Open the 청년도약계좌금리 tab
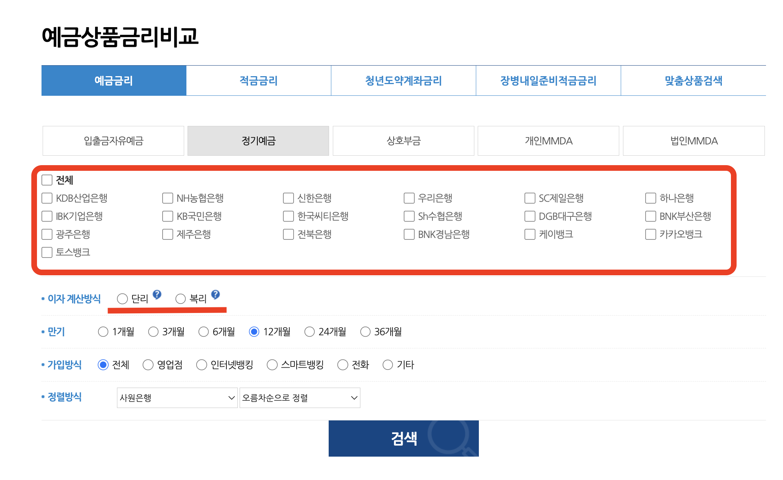 pyautogui.click(x=403, y=80)
